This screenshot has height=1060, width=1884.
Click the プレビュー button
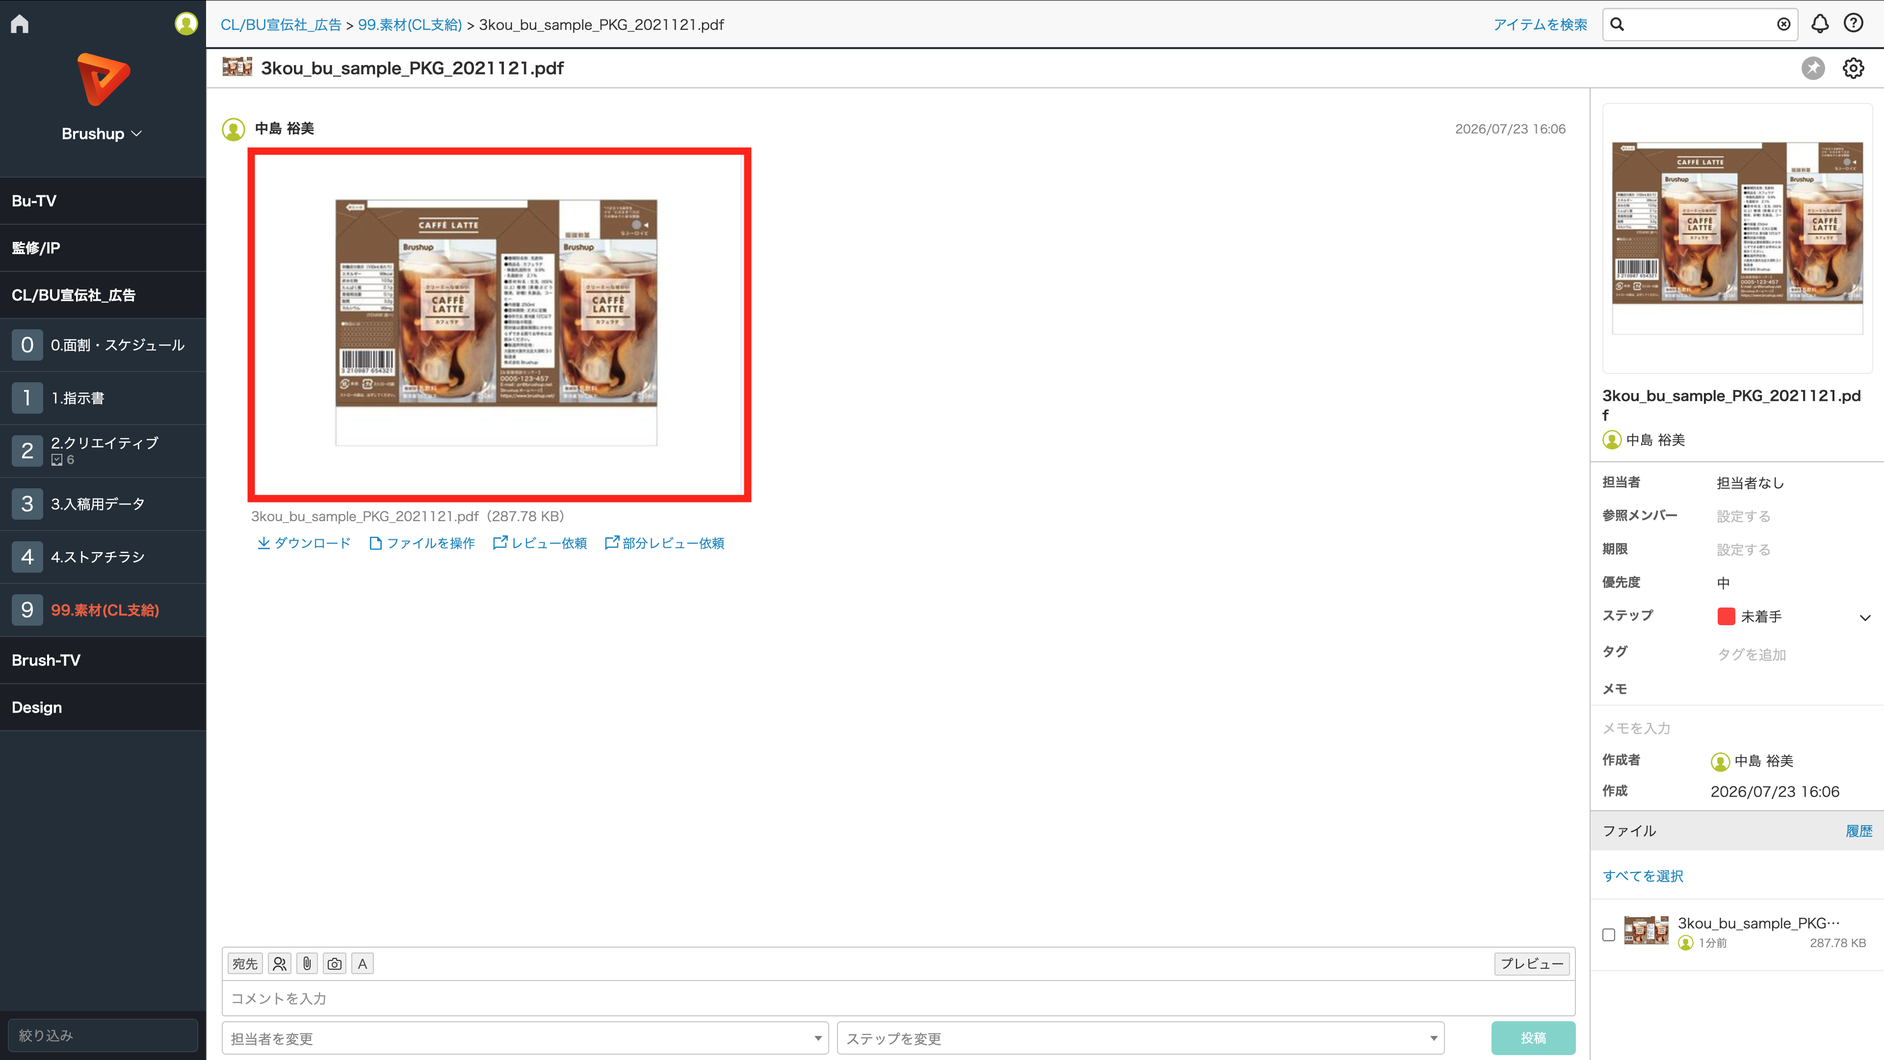pos(1531,963)
